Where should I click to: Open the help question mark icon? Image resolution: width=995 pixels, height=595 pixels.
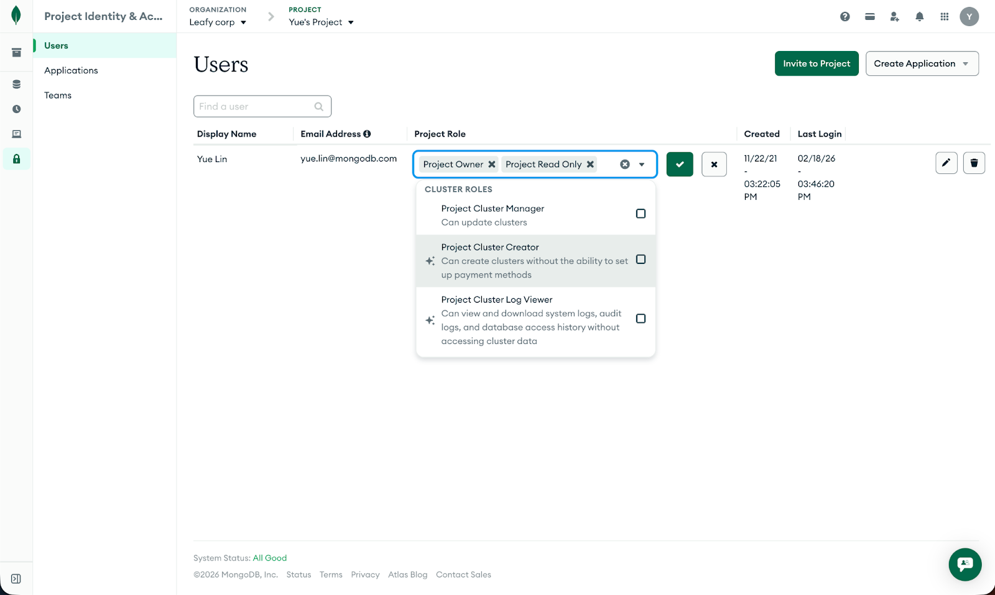(x=845, y=17)
